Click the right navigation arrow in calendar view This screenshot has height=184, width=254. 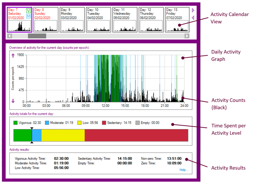tap(193, 10)
